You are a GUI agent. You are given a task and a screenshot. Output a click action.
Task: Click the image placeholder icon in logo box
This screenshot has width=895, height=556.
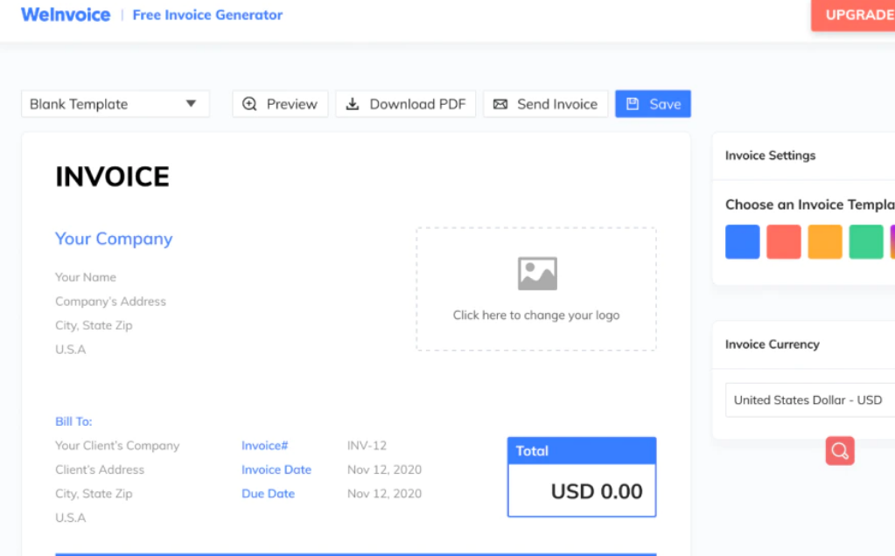pyautogui.click(x=537, y=274)
